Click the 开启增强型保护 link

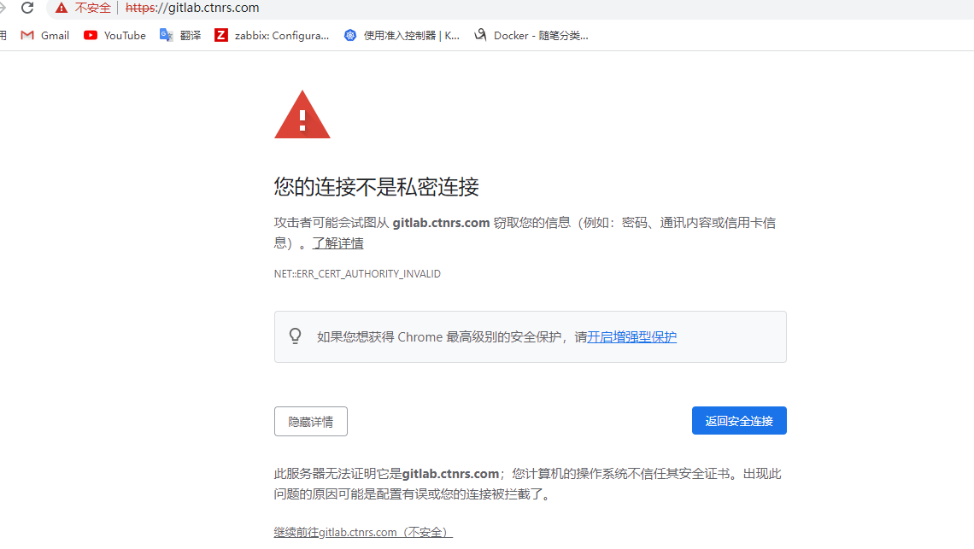631,336
